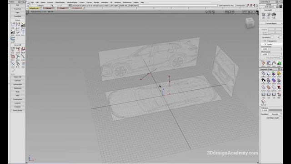The height and width of the screenshot is (164, 291).
Task: Click the green icon below Flat Shade Meshes
Action: [279, 63]
